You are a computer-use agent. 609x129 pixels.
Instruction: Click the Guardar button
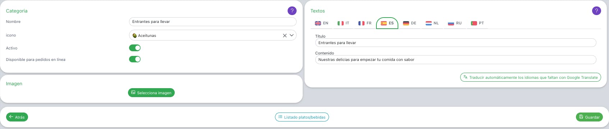click(589, 117)
